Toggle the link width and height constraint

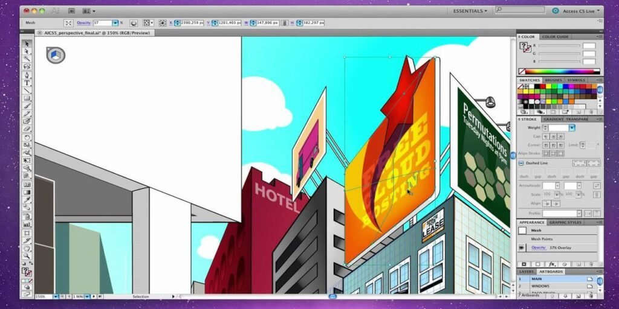(x=284, y=24)
